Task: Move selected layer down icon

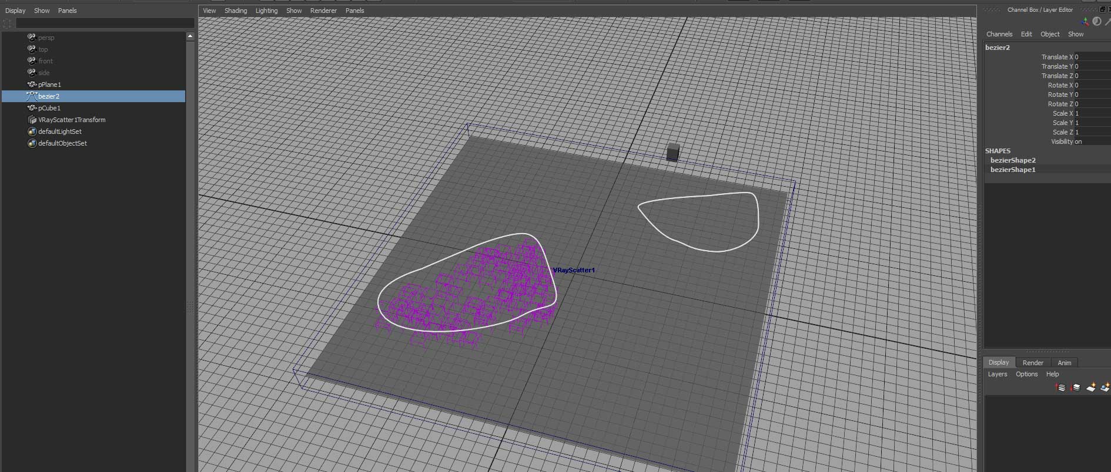Action: [1076, 387]
